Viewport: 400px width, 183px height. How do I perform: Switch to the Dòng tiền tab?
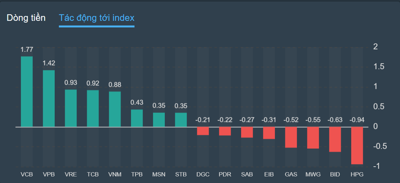(x=26, y=18)
